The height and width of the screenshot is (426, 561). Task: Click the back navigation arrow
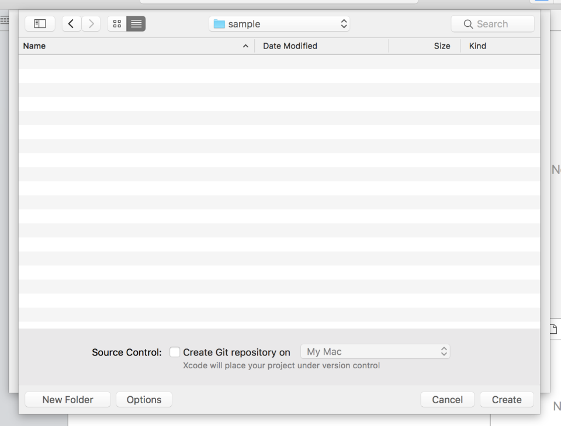tap(71, 23)
